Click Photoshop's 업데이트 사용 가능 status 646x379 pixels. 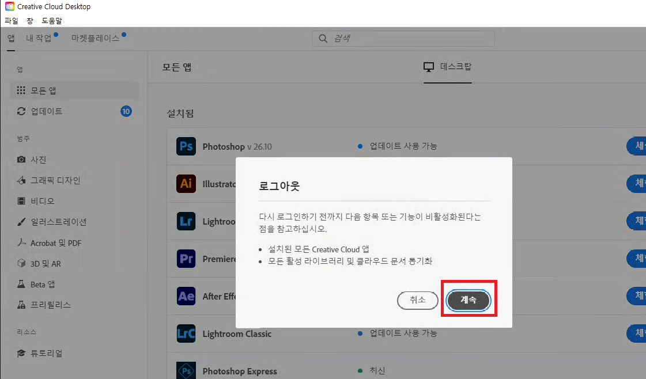pos(403,146)
